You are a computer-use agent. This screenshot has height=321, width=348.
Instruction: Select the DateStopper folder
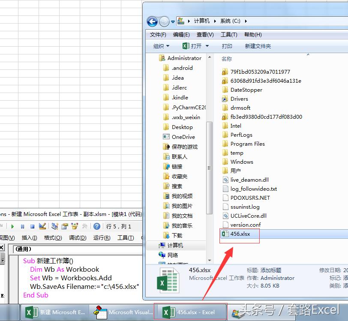pyautogui.click(x=243, y=90)
